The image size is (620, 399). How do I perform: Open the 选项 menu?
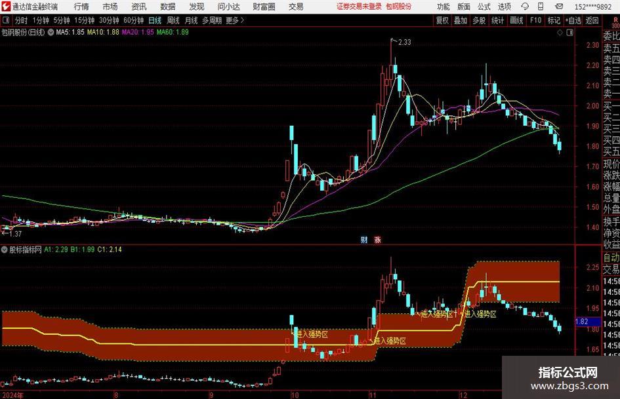(504, 7)
